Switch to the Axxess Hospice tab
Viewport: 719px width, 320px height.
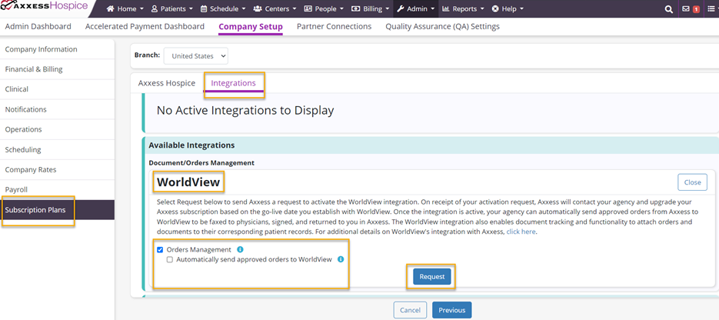167,83
